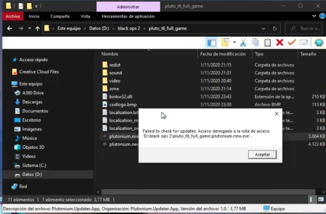Collapse the ribbon with the chevron
The width and height of the screenshot is (326, 214).
[314, 16]
